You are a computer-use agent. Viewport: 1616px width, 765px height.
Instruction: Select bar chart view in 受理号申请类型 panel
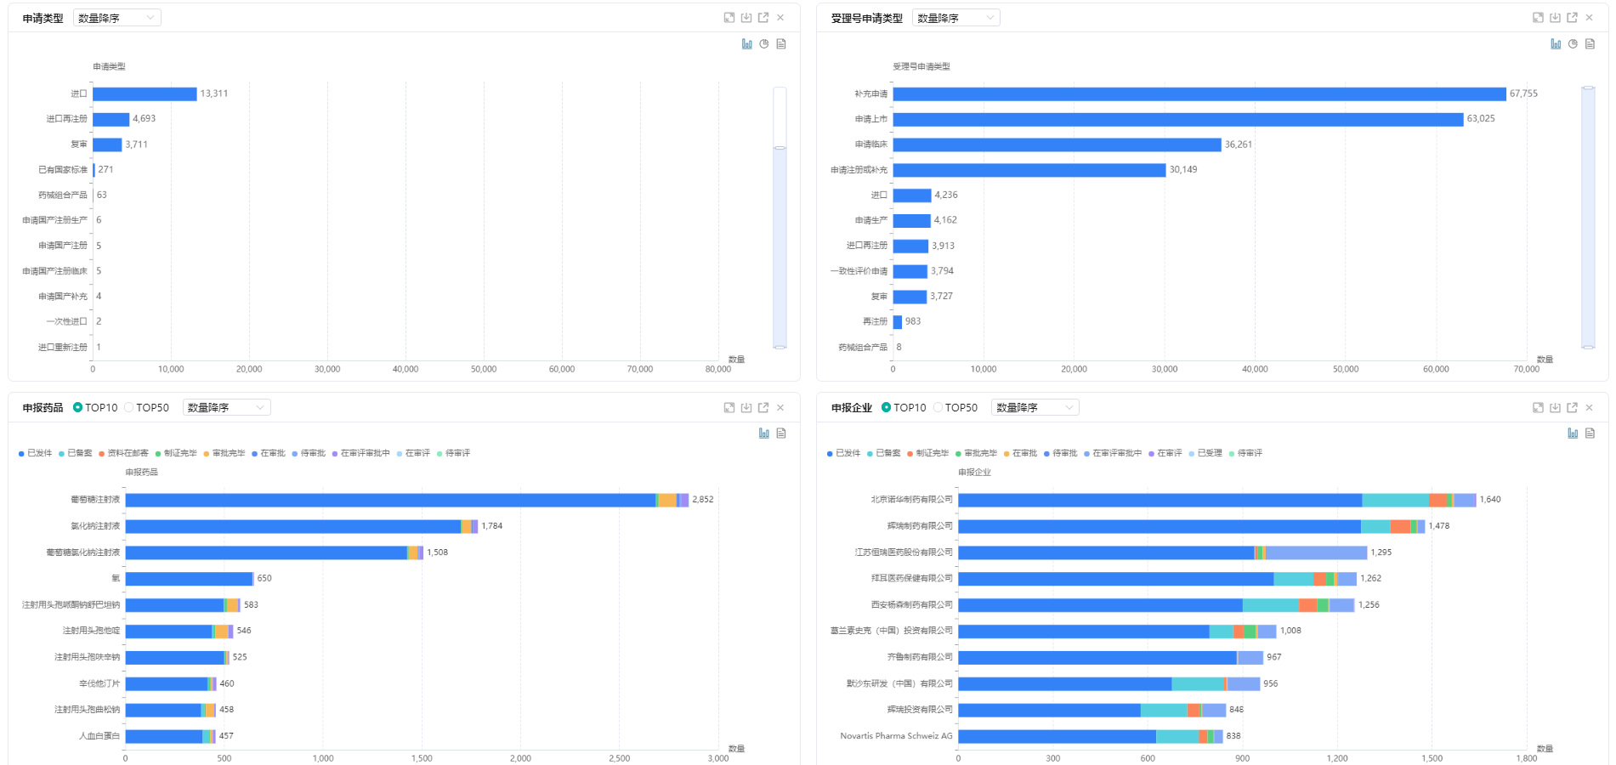[x=1555, y=44]
